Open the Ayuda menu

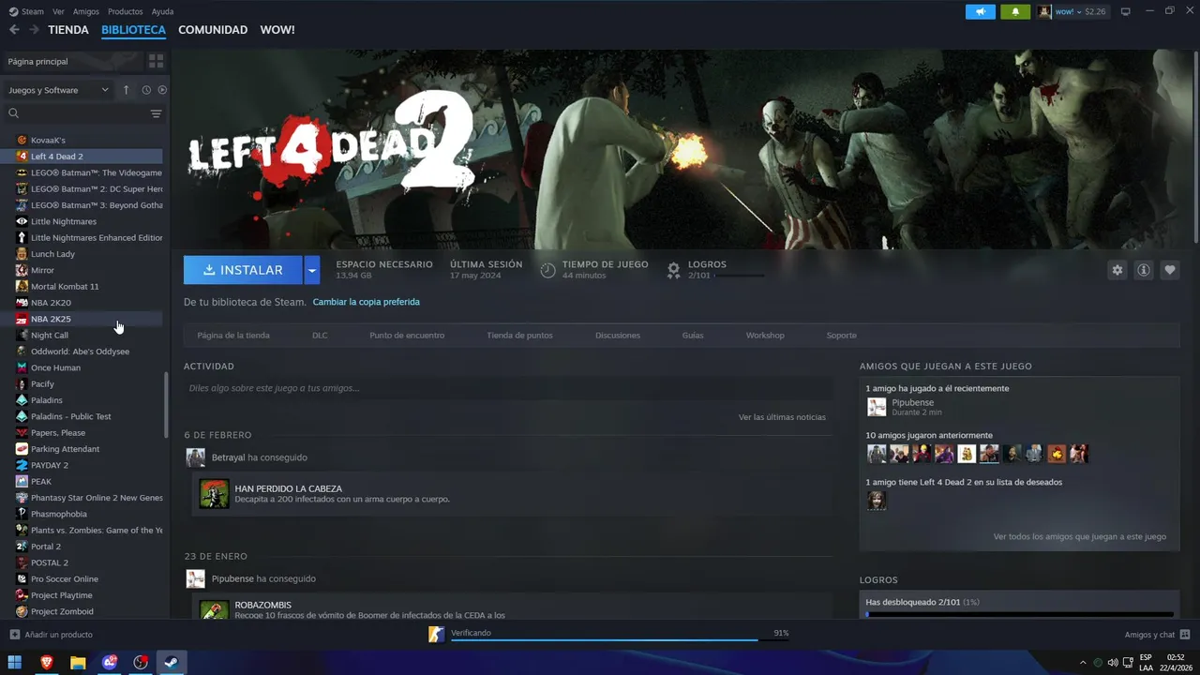click(162, 11)
